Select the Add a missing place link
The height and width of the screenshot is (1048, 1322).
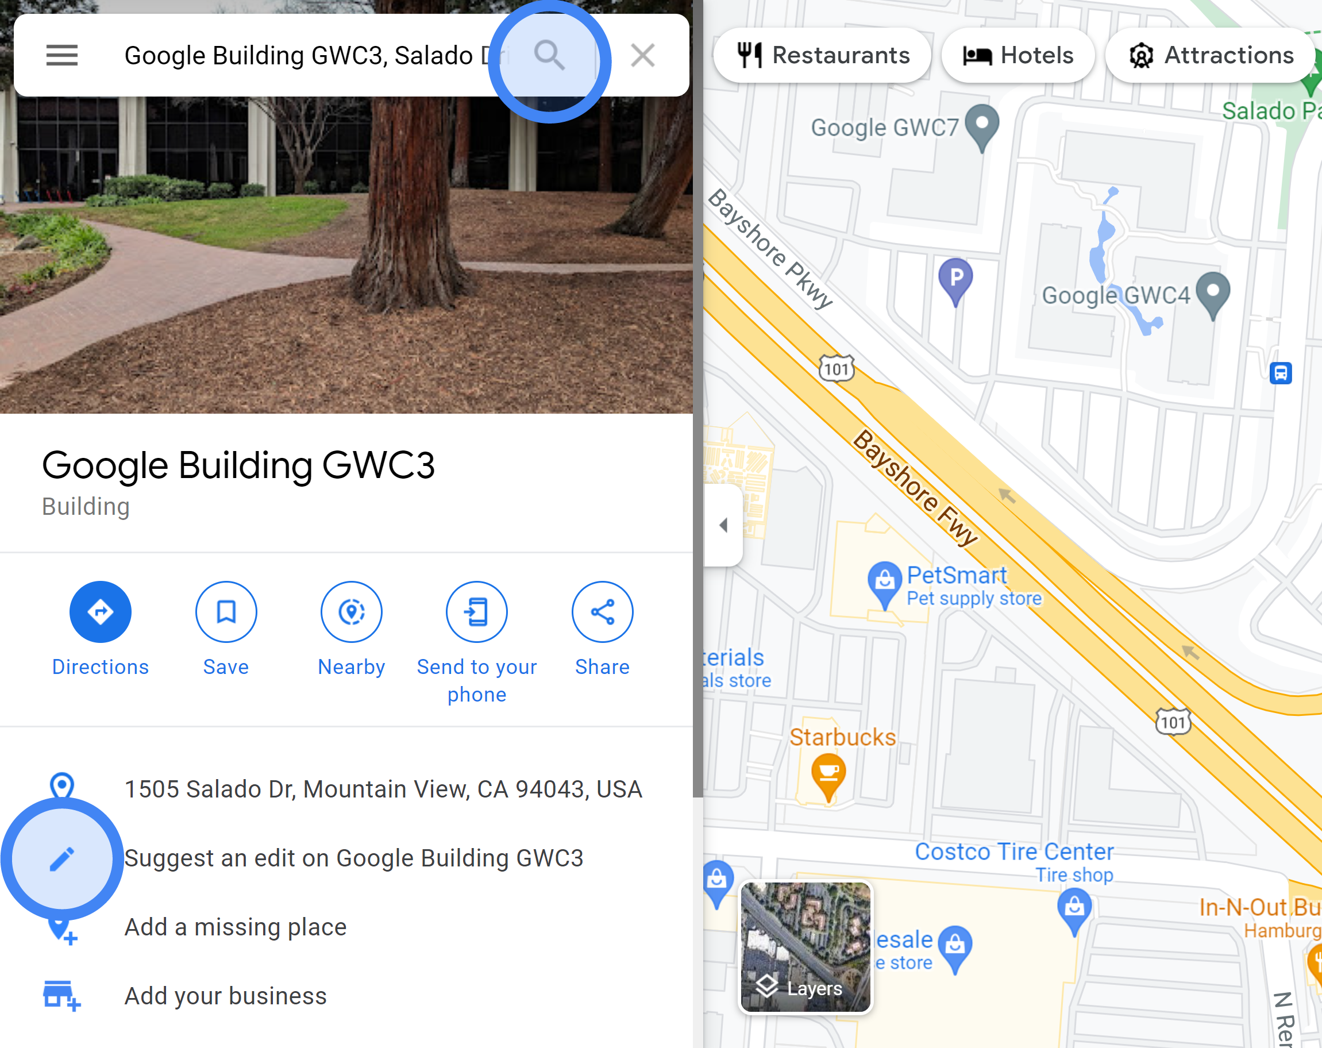tap(235, 926)
